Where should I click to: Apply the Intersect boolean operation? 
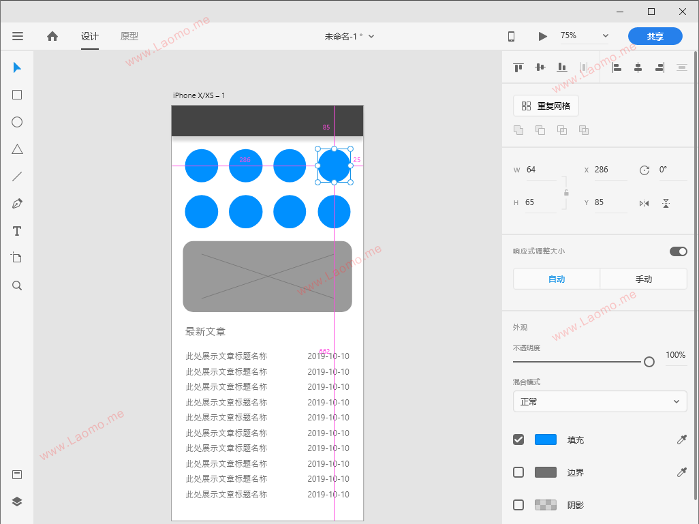coord(562,130)
